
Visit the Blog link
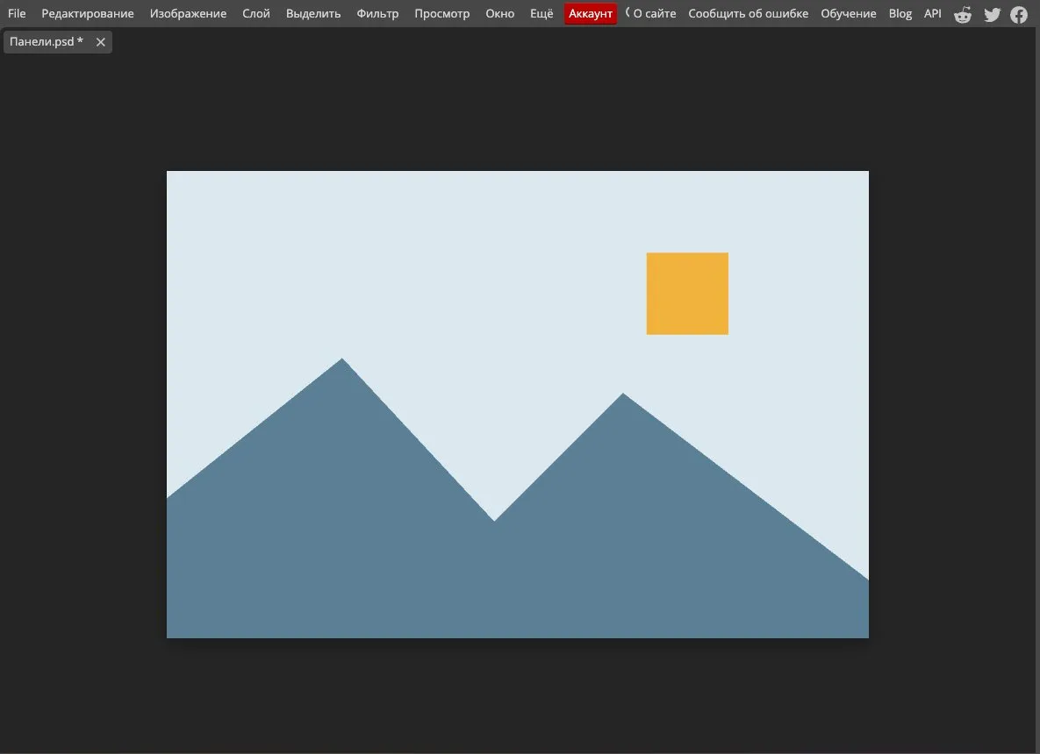point(900,13)
